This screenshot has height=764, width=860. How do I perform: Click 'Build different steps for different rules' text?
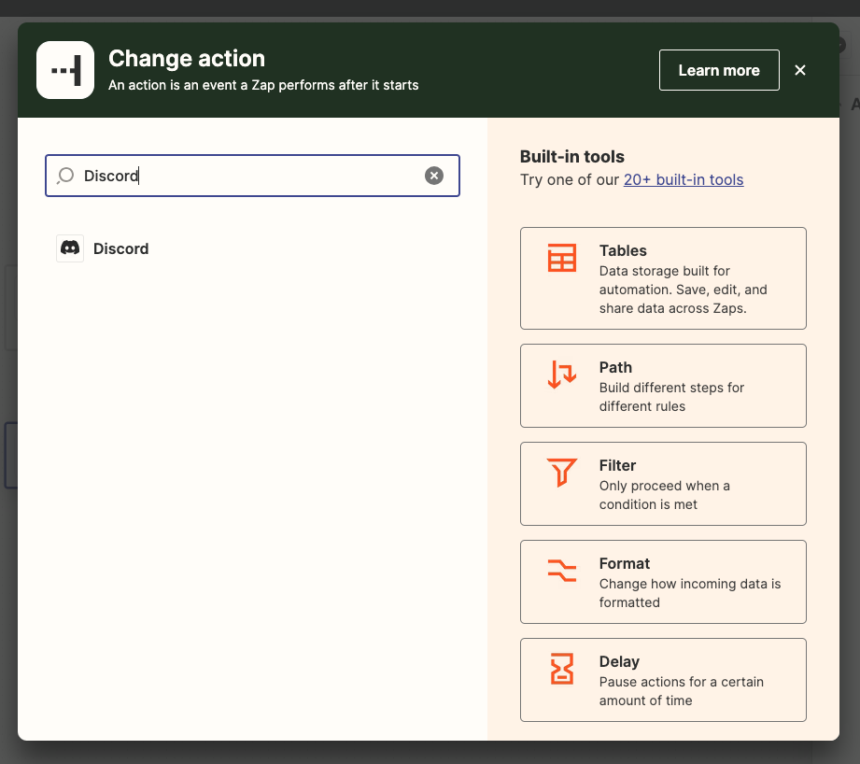click(671, 397)
